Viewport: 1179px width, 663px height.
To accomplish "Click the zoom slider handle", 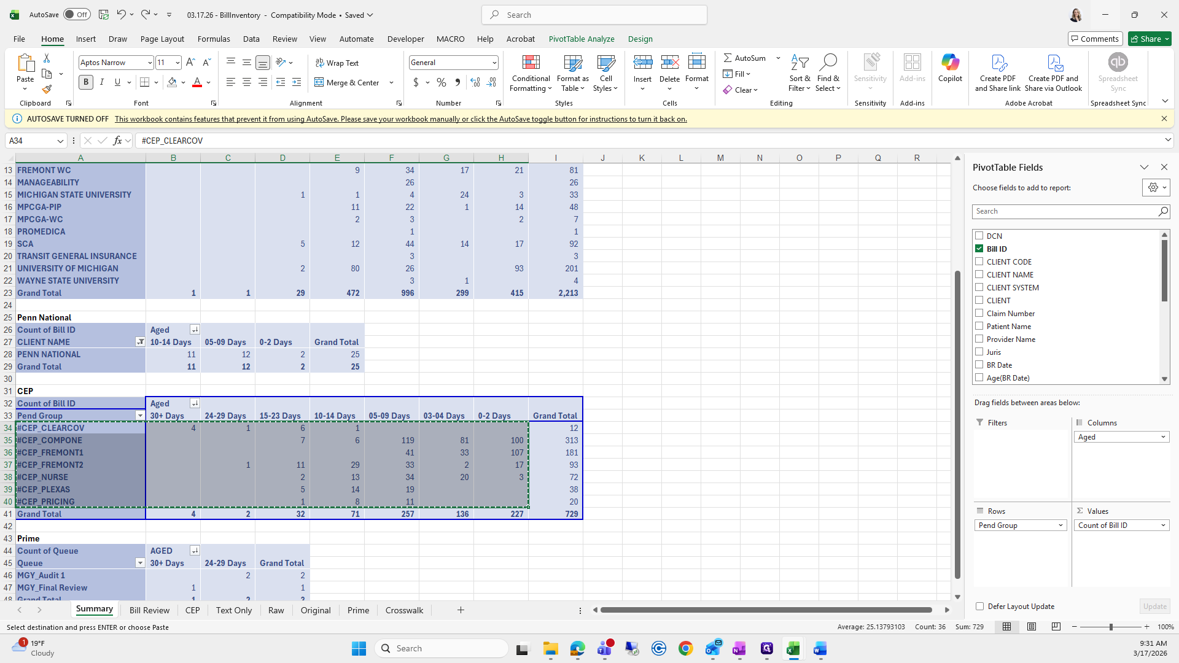I will click(1110, 627).
